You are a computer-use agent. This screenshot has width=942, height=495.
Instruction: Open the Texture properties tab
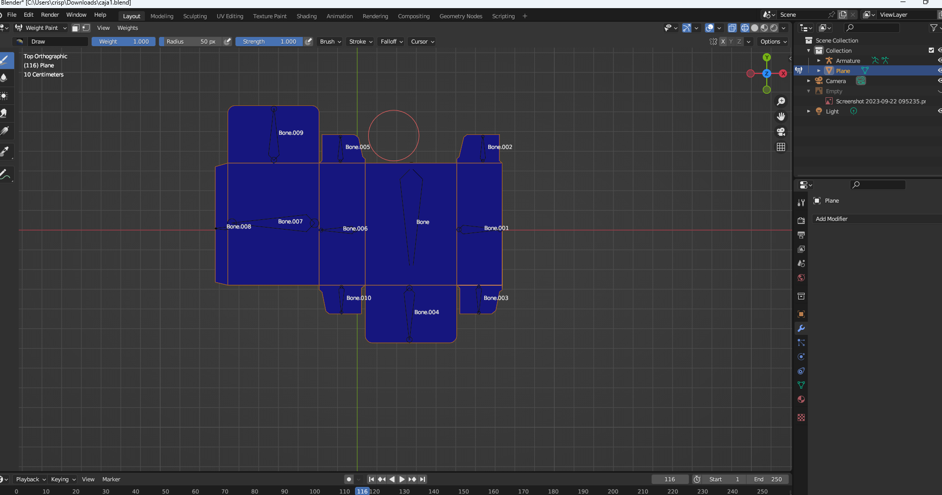801,417
